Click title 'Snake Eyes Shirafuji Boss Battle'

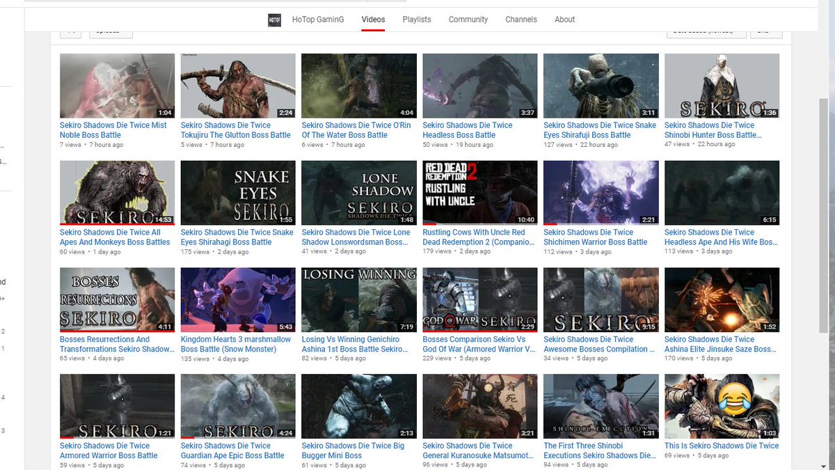pos(600,130)
